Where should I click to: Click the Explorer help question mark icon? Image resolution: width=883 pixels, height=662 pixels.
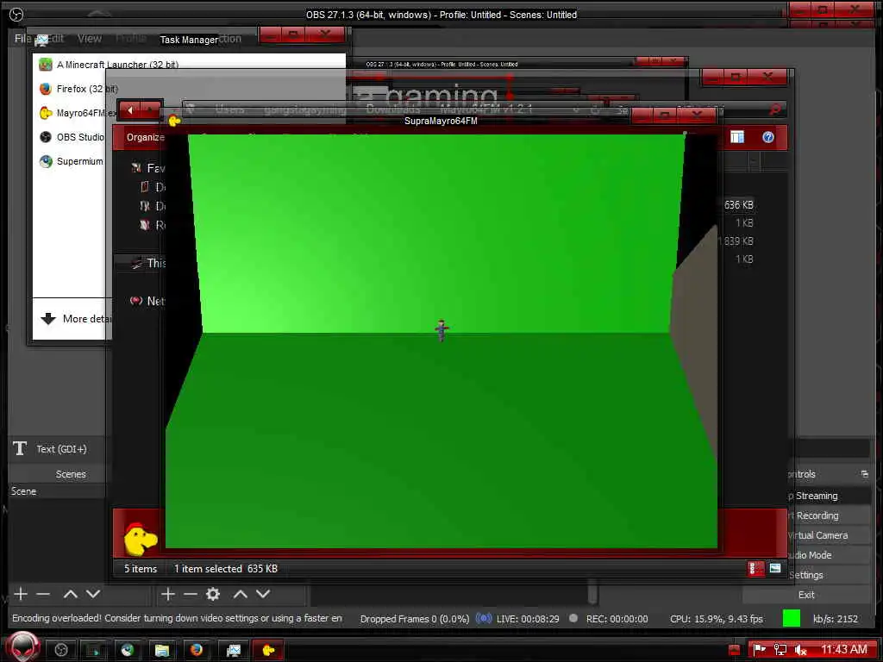[x=768, y=137]
